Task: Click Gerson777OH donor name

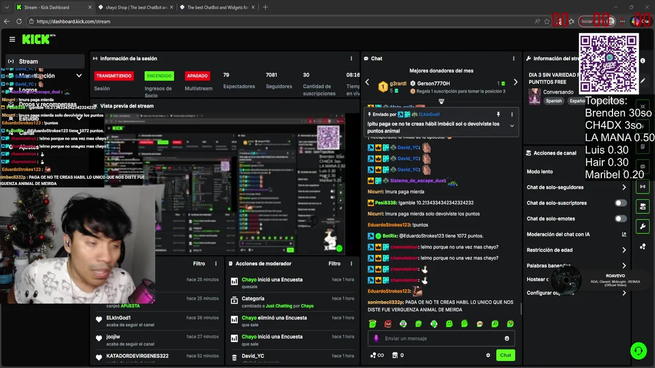Action: click(433, 83)
